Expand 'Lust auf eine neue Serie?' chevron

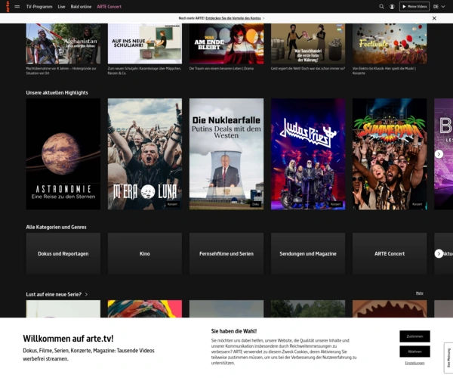(x=86, y=294)
